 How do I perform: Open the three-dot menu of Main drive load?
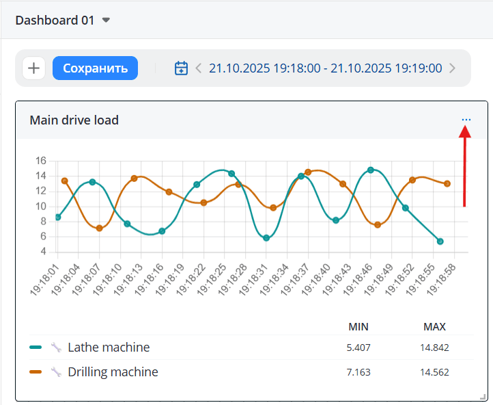(x=466, y=120)
